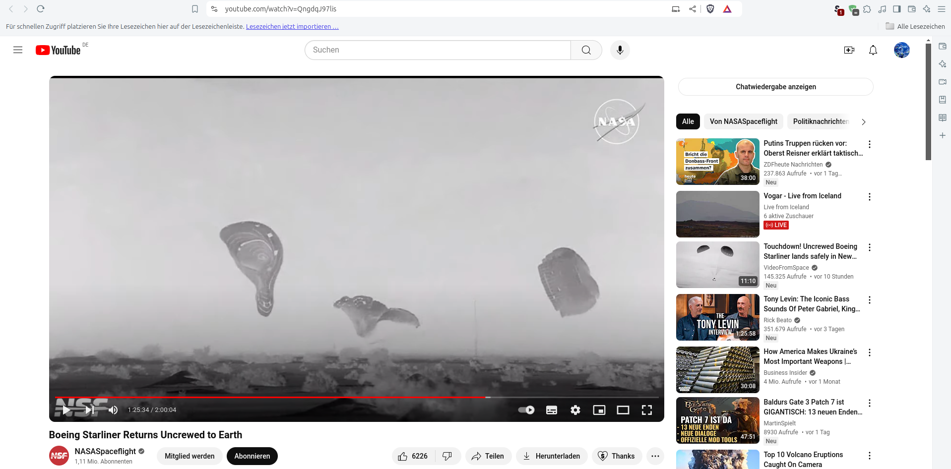
Task: Open Putins Truppen video thumbnail
Action: tap(718, 162)
